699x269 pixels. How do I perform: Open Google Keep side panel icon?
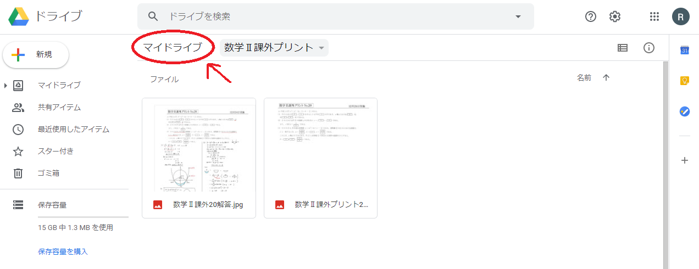click(x=684, y=81)
